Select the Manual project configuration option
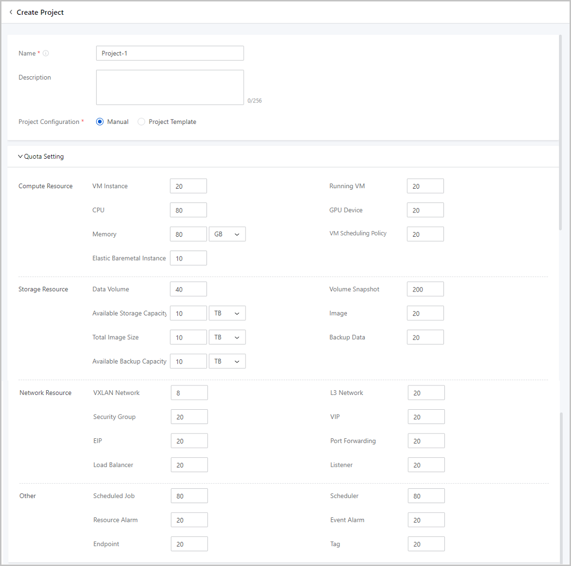This screenshot has width=571, height=566. (100, 122)
